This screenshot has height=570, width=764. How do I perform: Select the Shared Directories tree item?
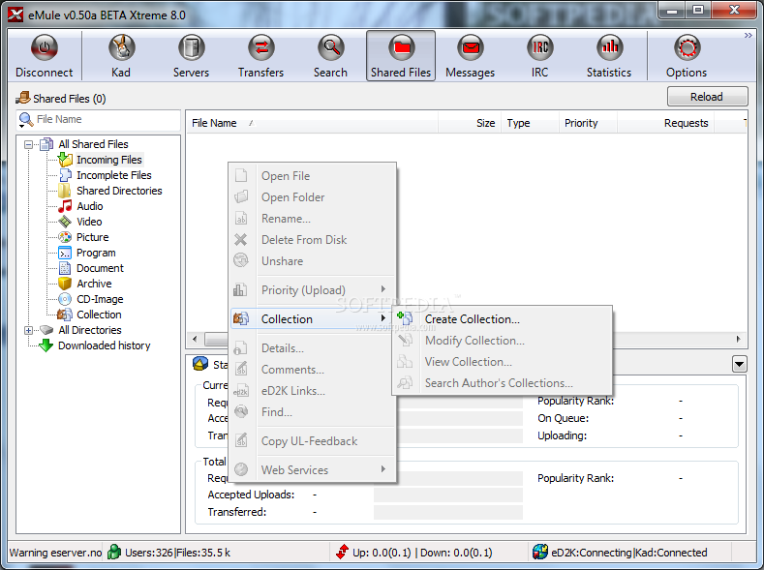pyautogui.click(x=119, y=191)
